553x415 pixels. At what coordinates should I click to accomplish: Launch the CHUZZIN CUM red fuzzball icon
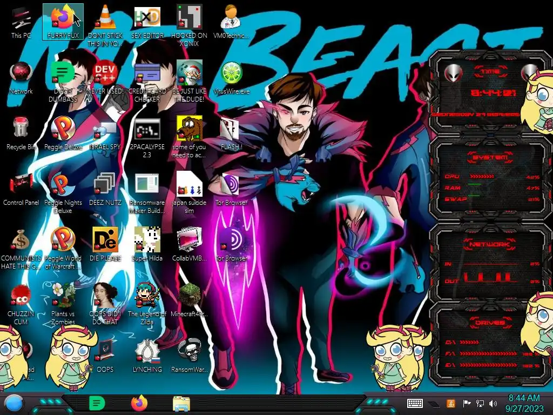21,305
